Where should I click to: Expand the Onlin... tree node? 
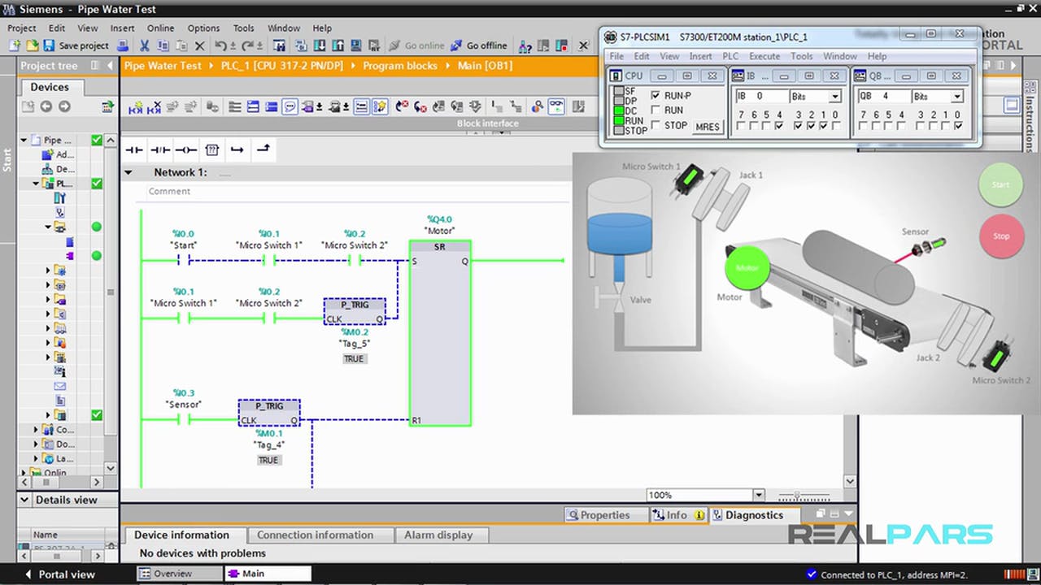point(24,472)
